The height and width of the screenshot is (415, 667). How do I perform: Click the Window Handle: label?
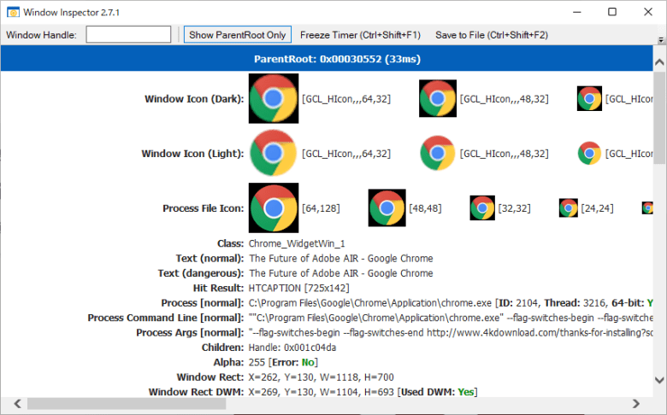click(41, 35)
